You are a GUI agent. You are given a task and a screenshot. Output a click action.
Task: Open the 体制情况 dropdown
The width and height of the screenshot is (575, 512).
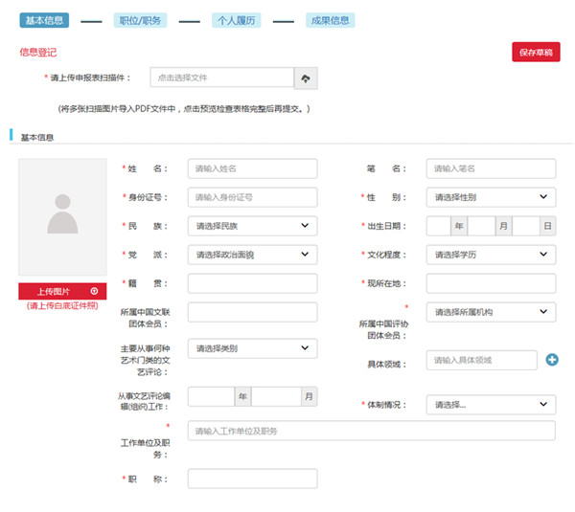(491, 405)
